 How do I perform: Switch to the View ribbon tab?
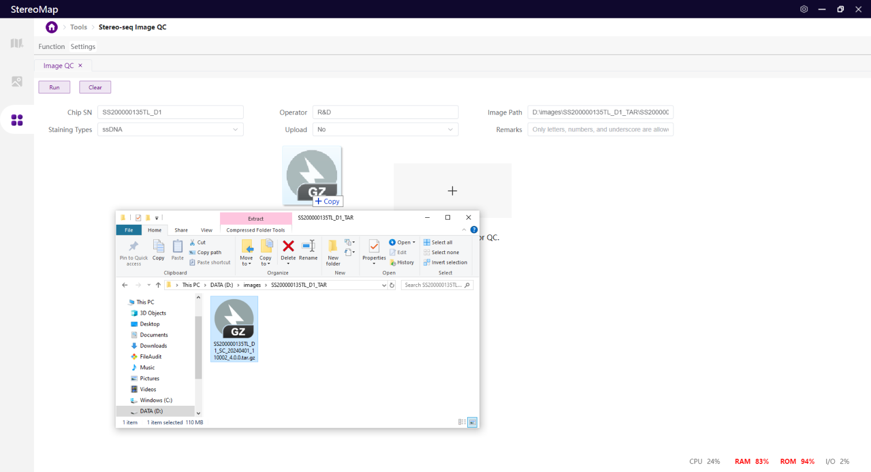pos(206,230)
